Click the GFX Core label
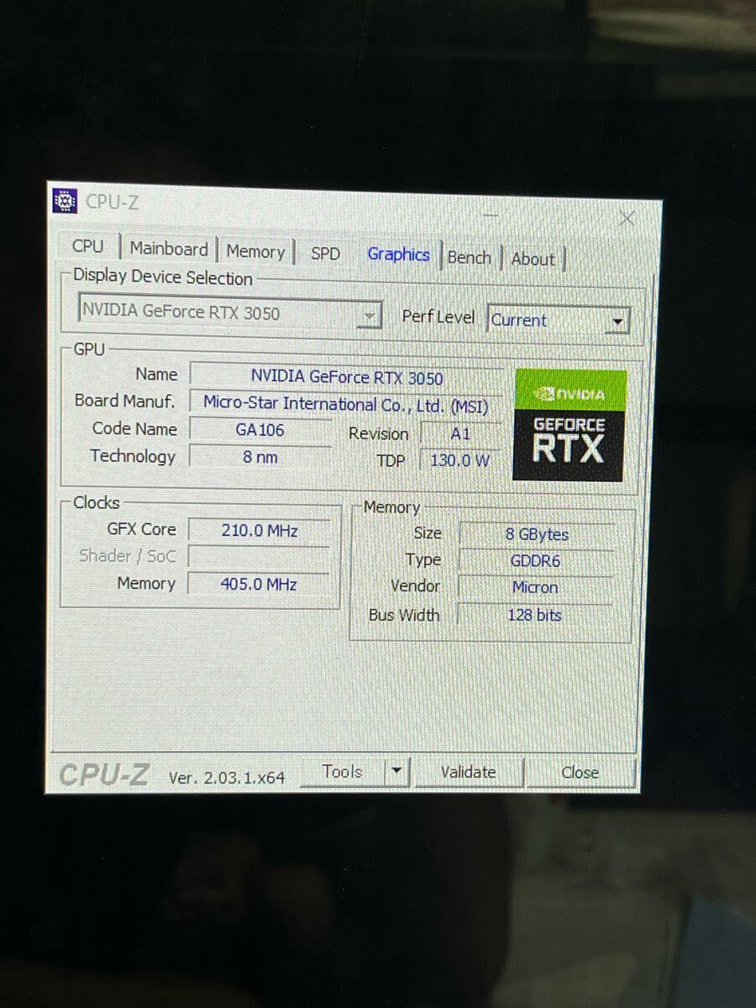The width and height of the screenshot is (756, 1008). pyautogui.click(x=142, y=529)
